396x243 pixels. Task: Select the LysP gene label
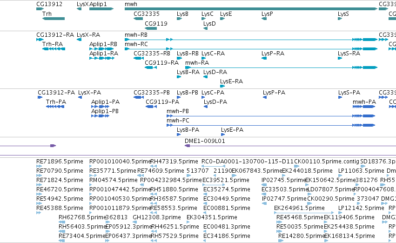tap(267, 14)
